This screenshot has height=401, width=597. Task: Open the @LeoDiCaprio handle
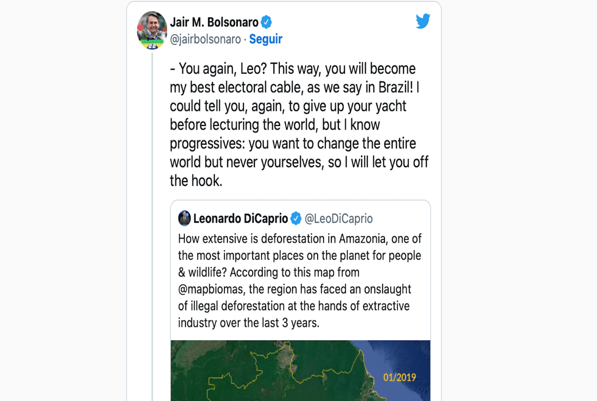pos(339,218)
